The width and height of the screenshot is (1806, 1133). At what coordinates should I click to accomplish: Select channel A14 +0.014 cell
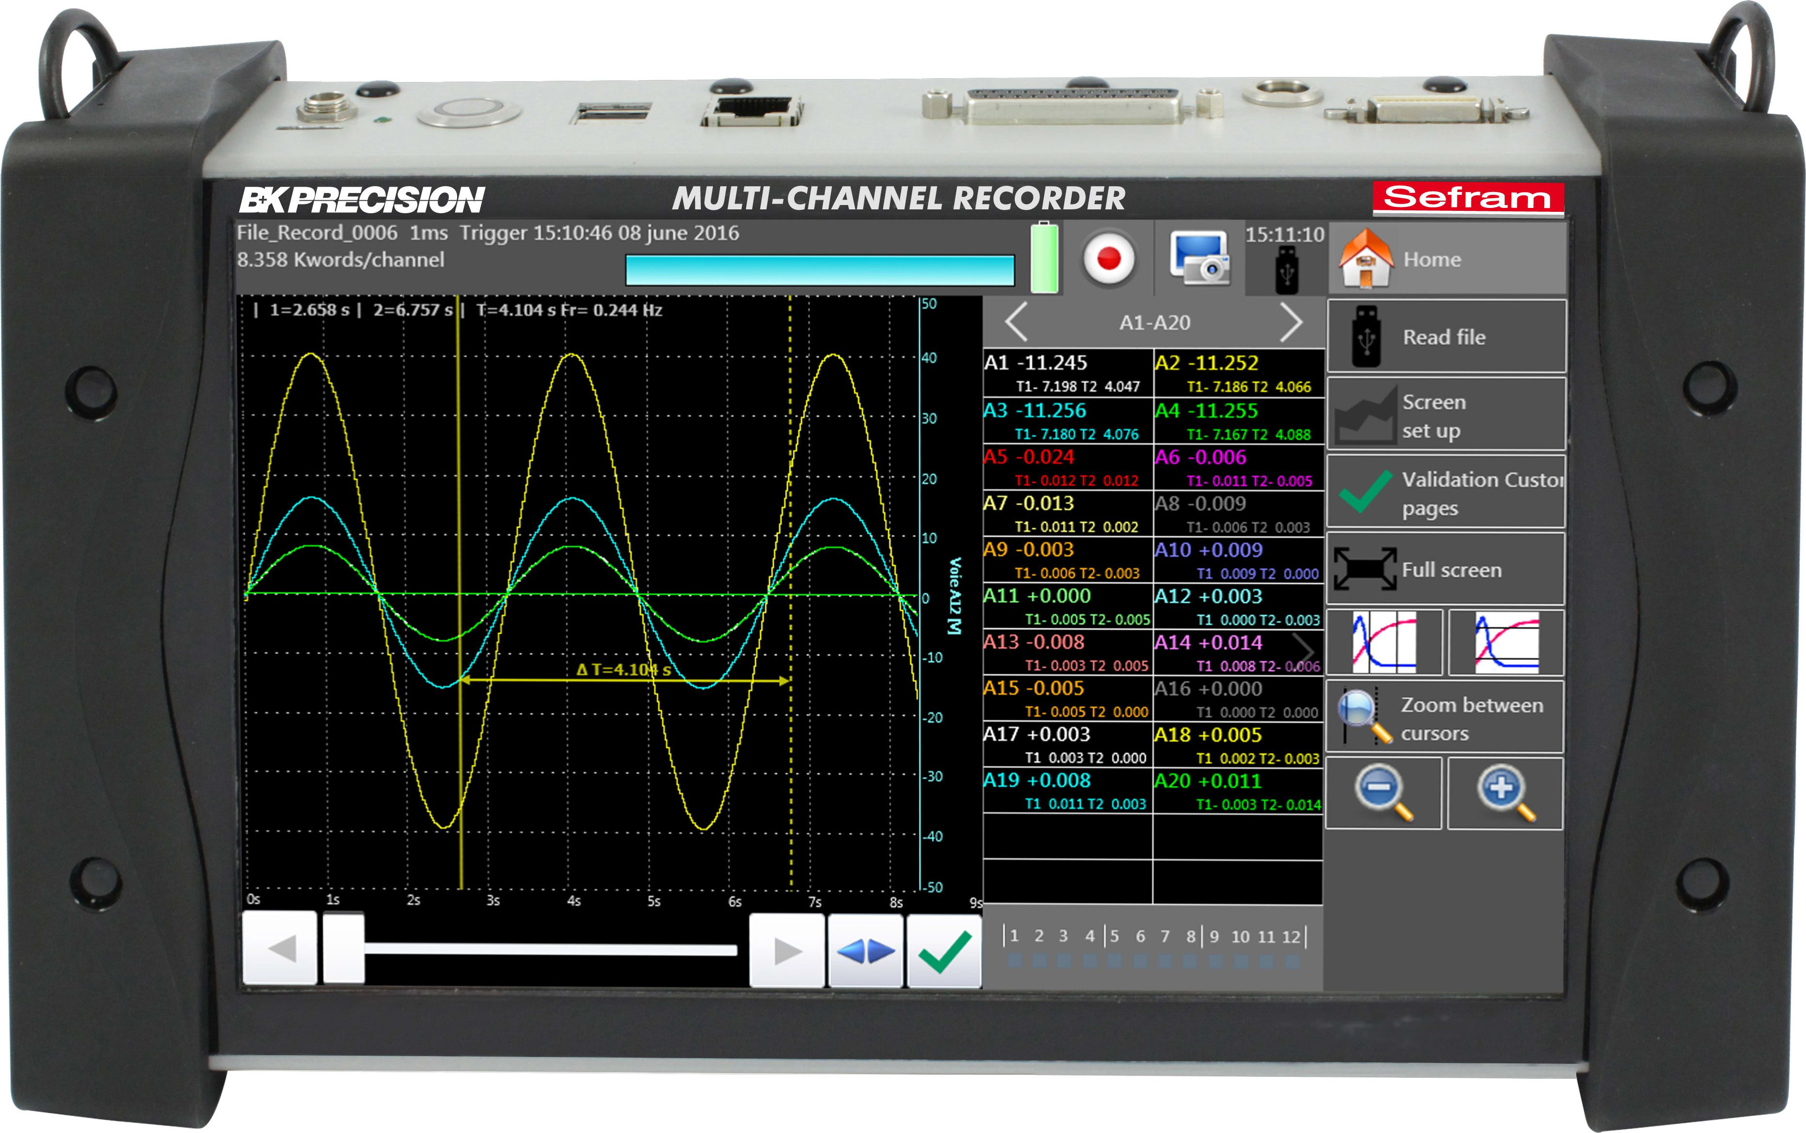pos(1238,653)
